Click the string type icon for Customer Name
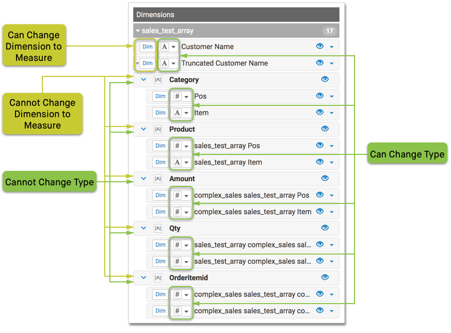The width and height of the screenshot is (451, 333). [165, 47]
